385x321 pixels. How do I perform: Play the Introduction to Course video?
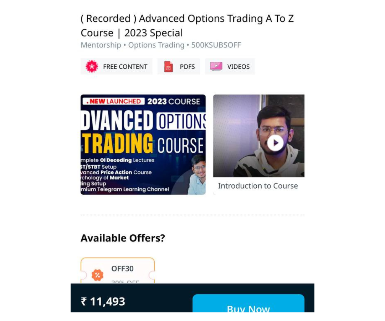(275, 143)
